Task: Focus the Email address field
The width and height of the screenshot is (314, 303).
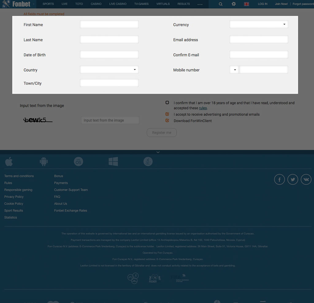Action: pos(259,40)
